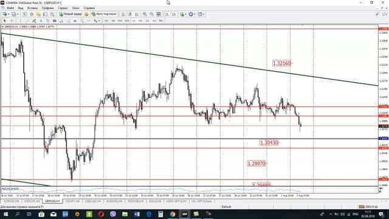
Task: Expand the GBPUSD,H1 chart title triangle
Action: tap(2, 27)
